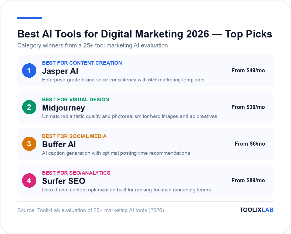Image resolution: width=291 pixels, height=234 pixels.
Task: Click the Jasper AI brand voice description
Action: (123, 80)
